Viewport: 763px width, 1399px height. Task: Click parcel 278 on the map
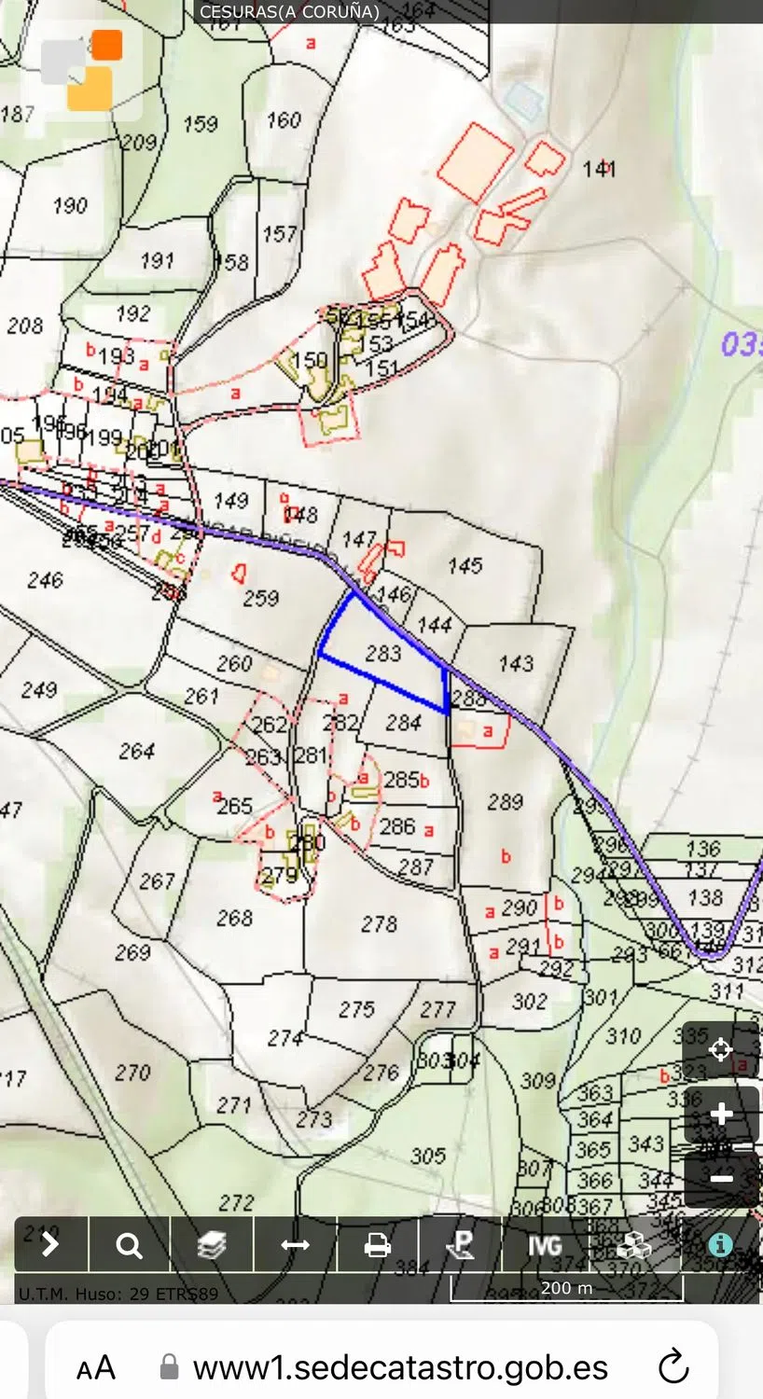pyautogui.click(x=379, y=923)
